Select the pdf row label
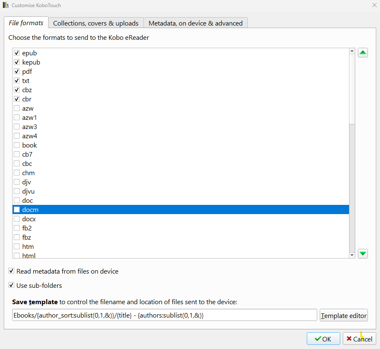 click(27, 71)
